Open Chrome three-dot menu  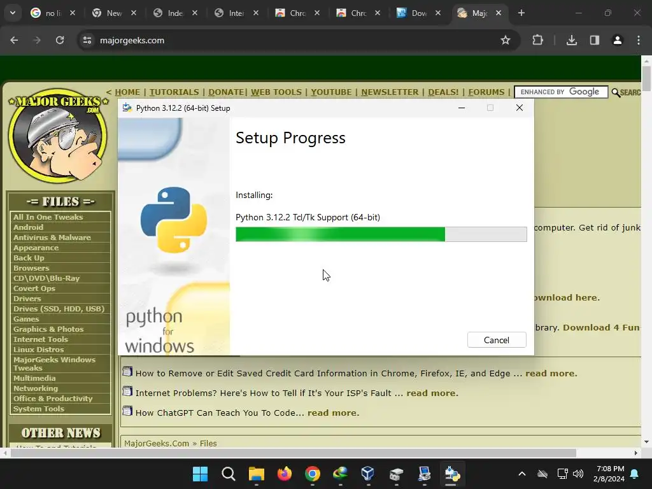[639, 40]
